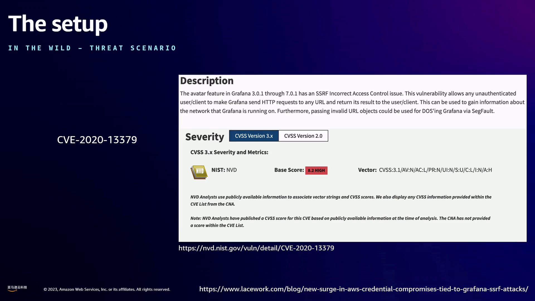Click the Amazon Web Services logo in footer

click(x=17, y=288)
